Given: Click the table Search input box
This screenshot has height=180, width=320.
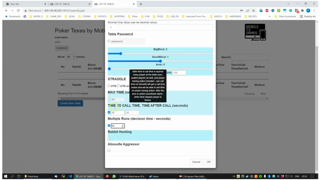Looking at the screenshot, I should (x=250, y=57).
